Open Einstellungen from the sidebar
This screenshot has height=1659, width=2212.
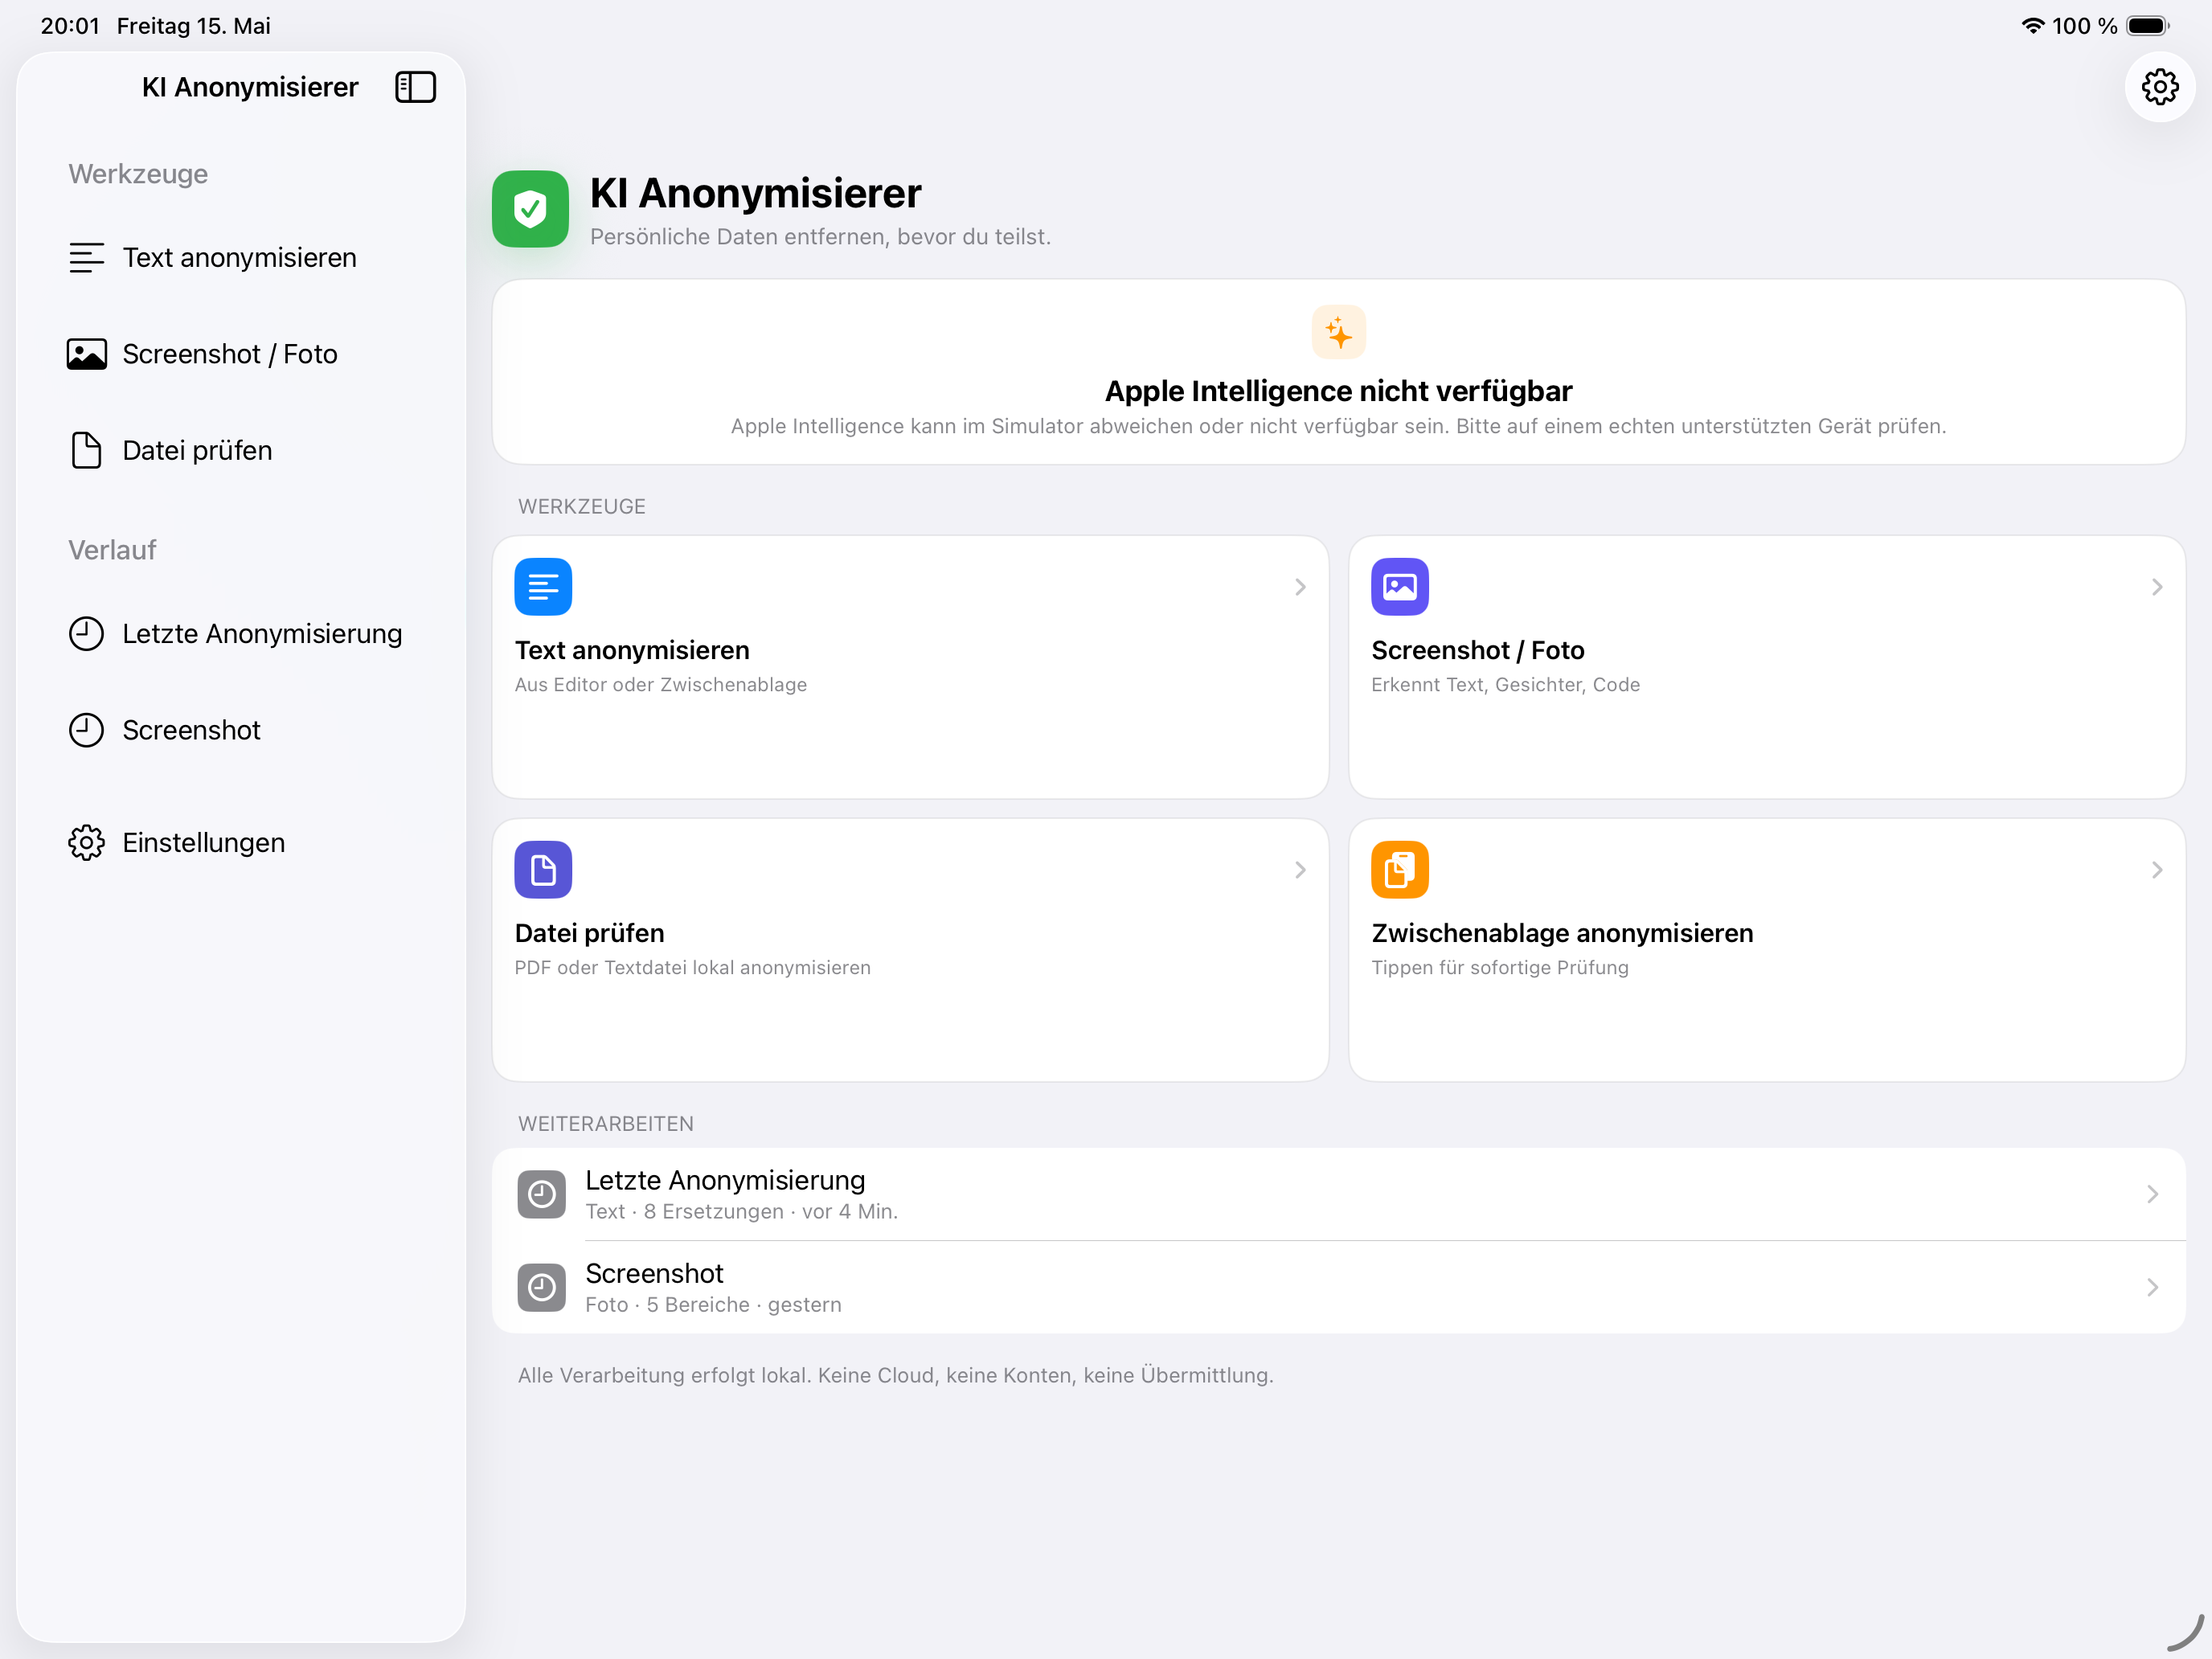pyautogui.click(x=240, y=843)
